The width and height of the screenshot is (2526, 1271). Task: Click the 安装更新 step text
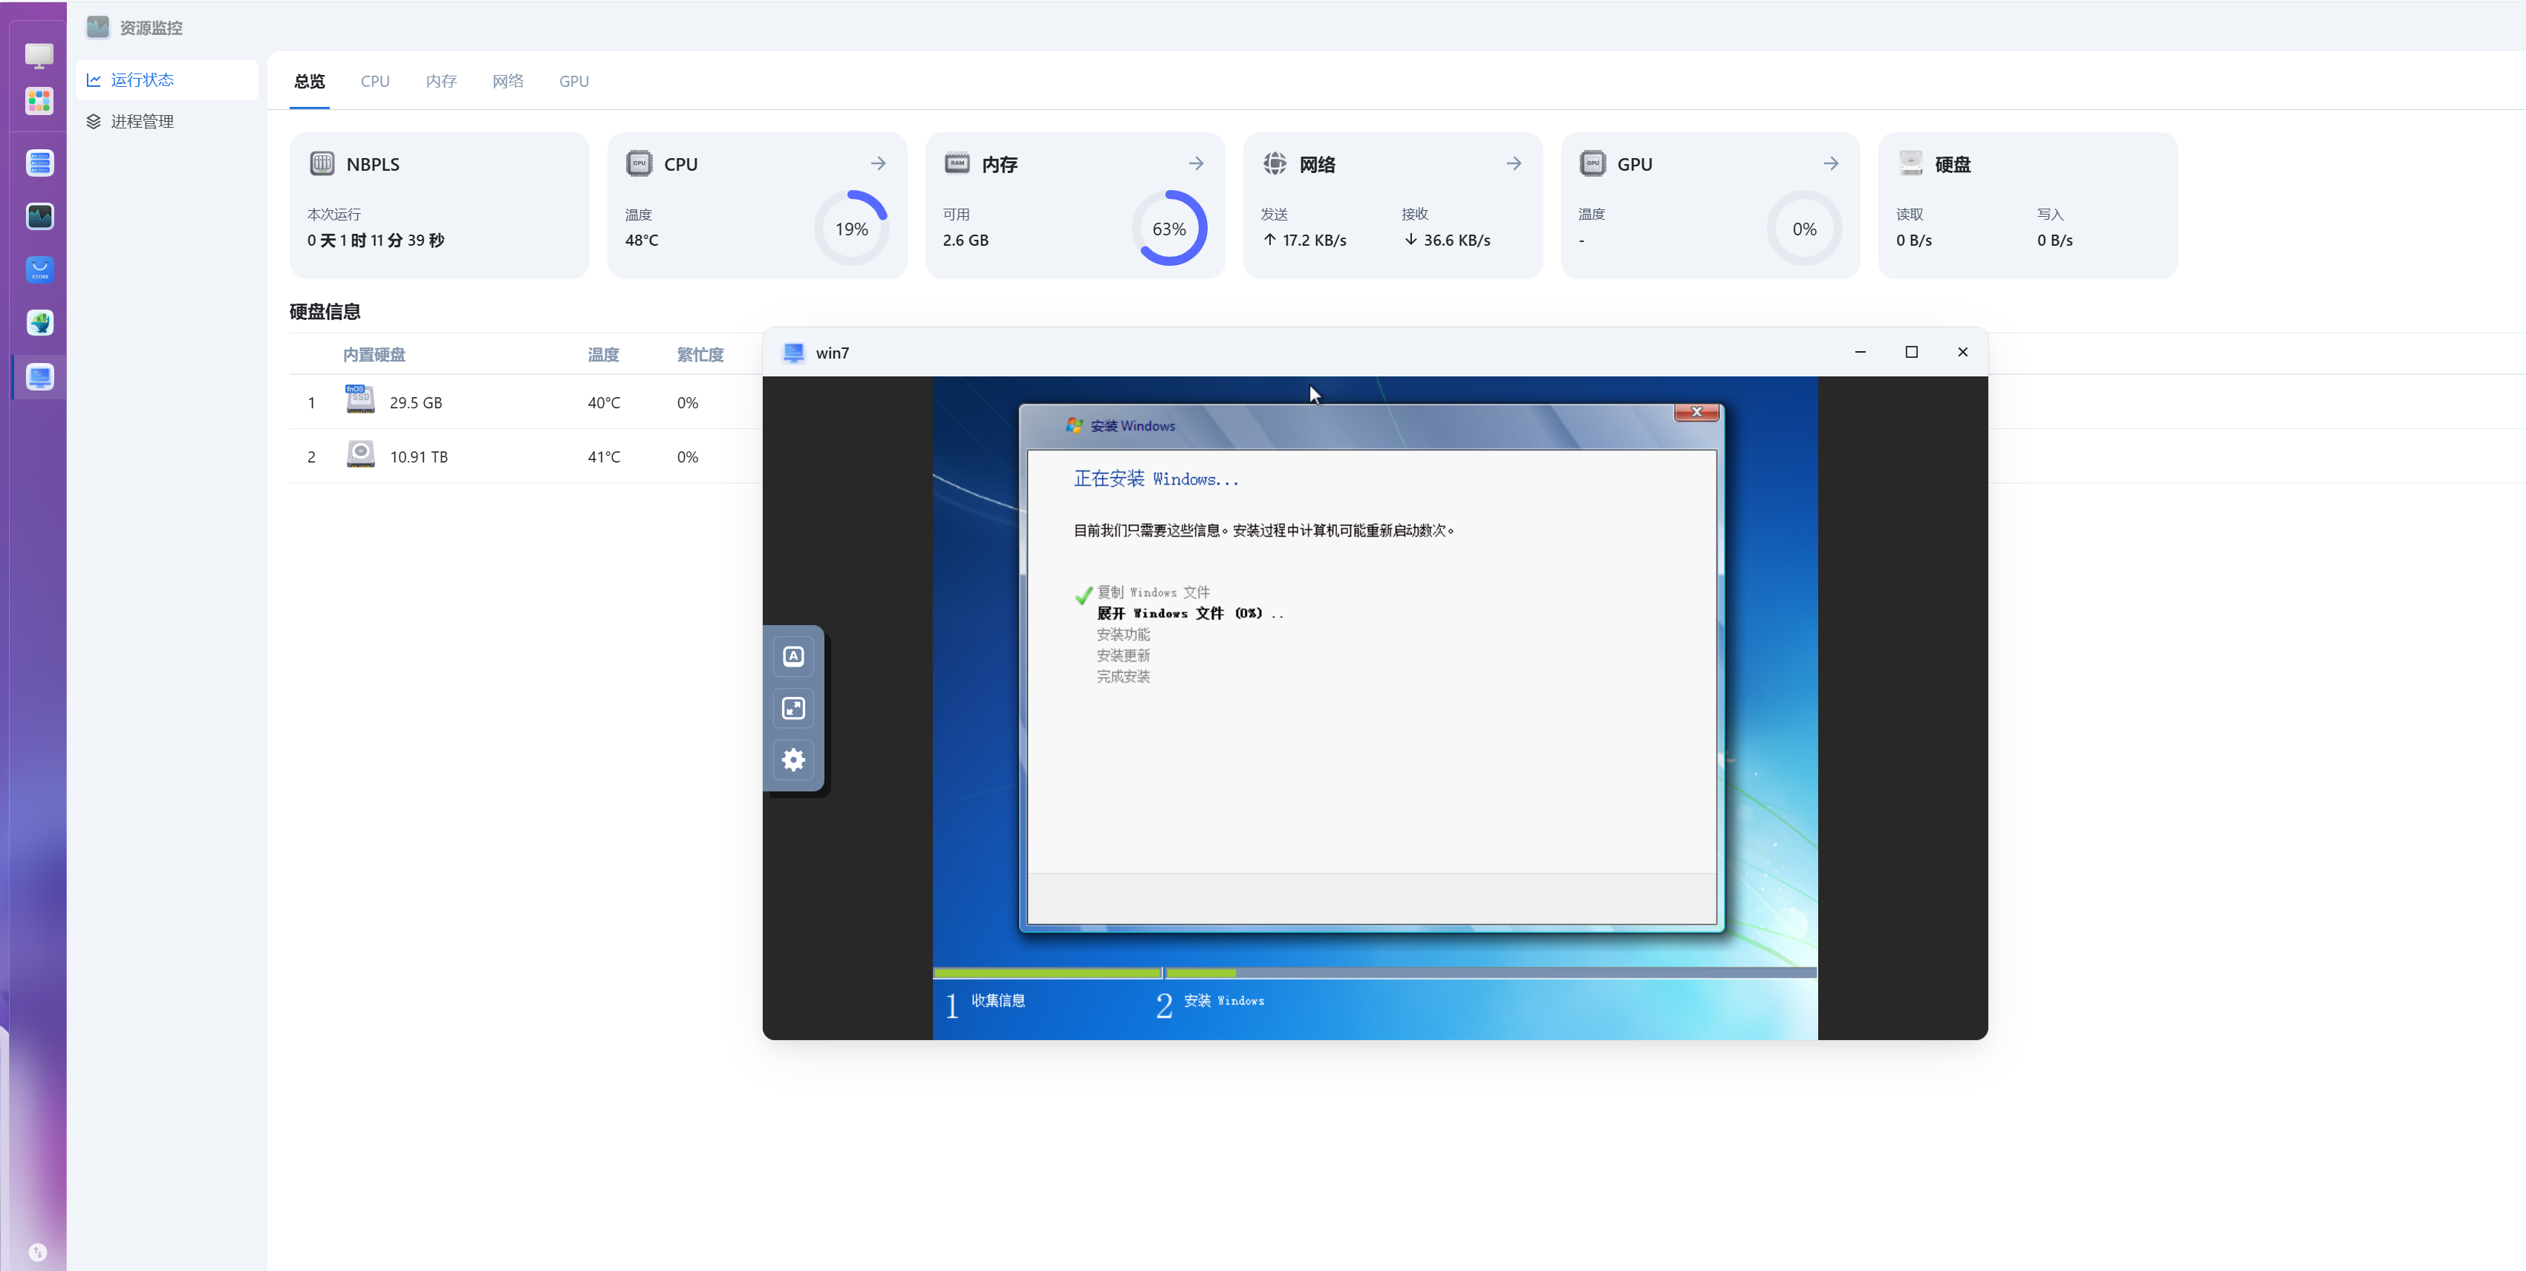tap(1123, 656)
